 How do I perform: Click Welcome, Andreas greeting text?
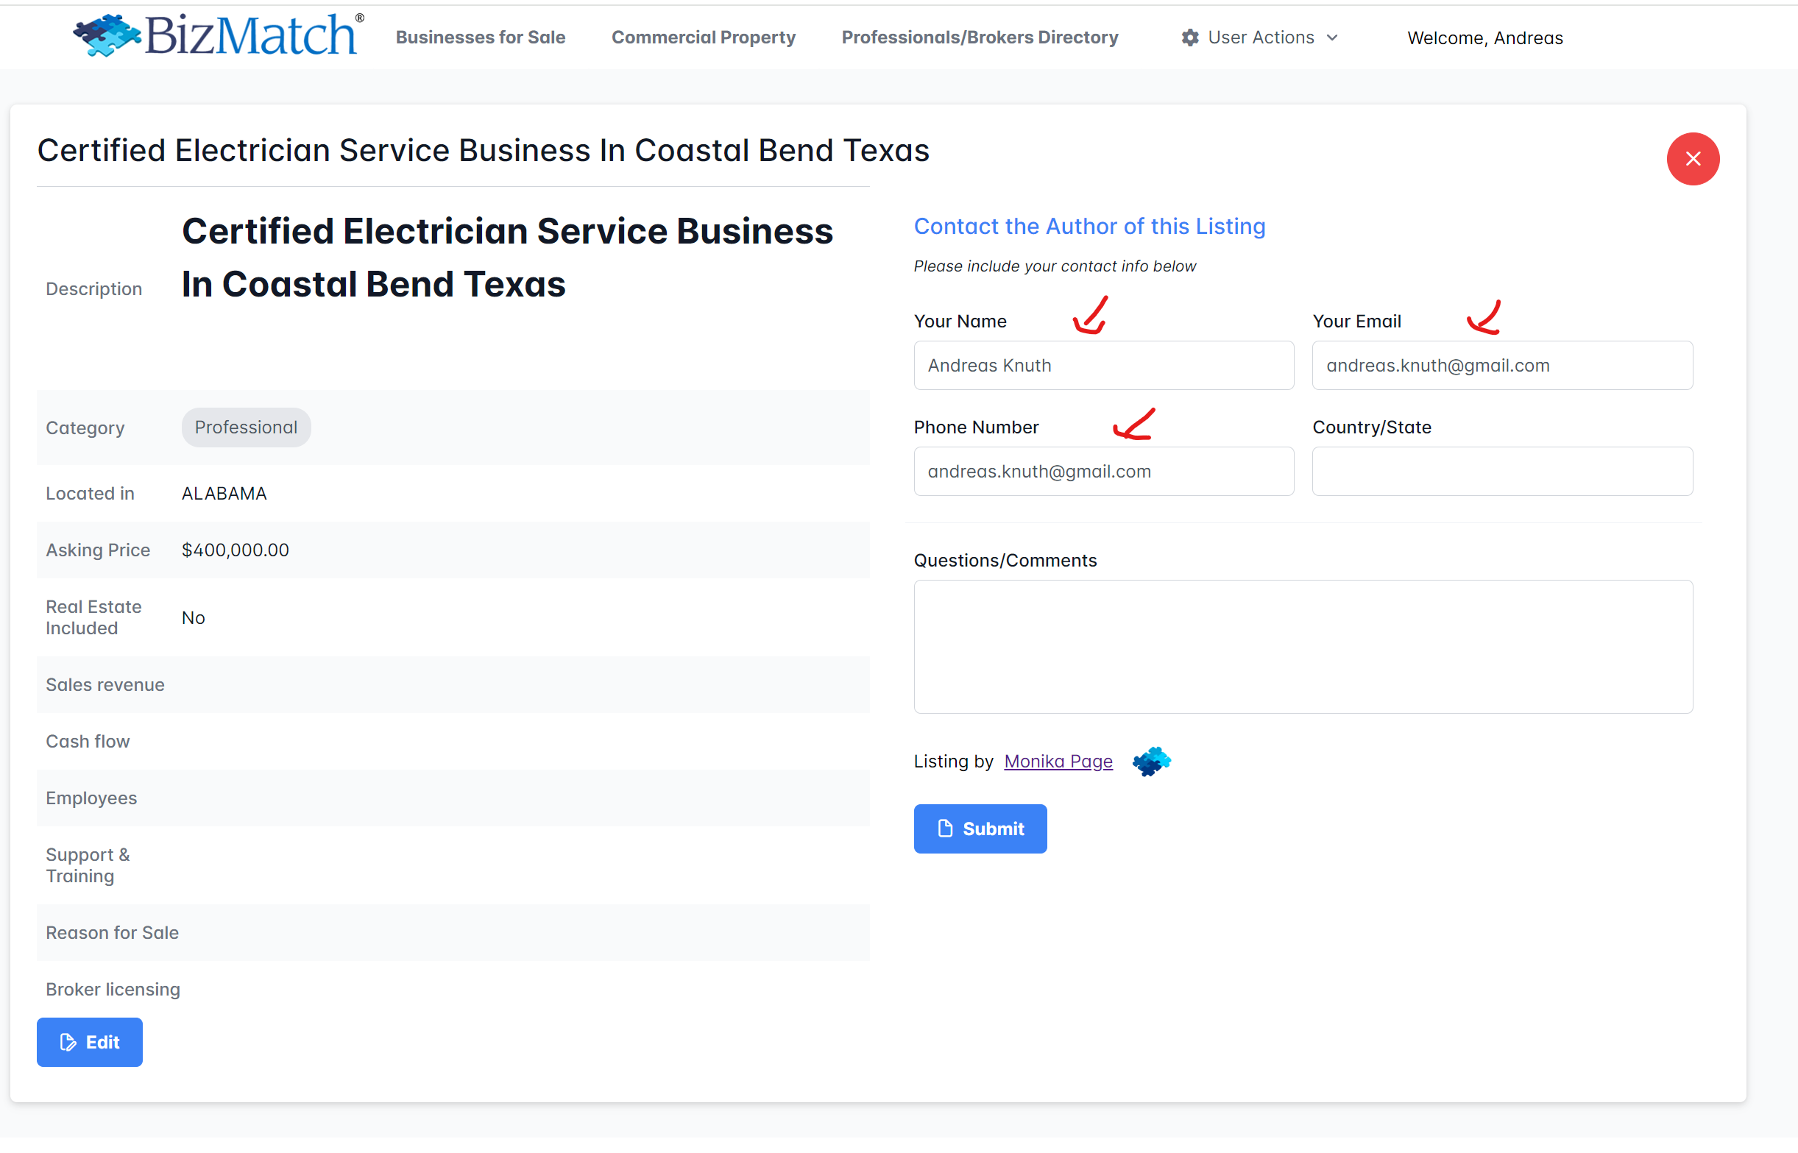pos(1484,38)
